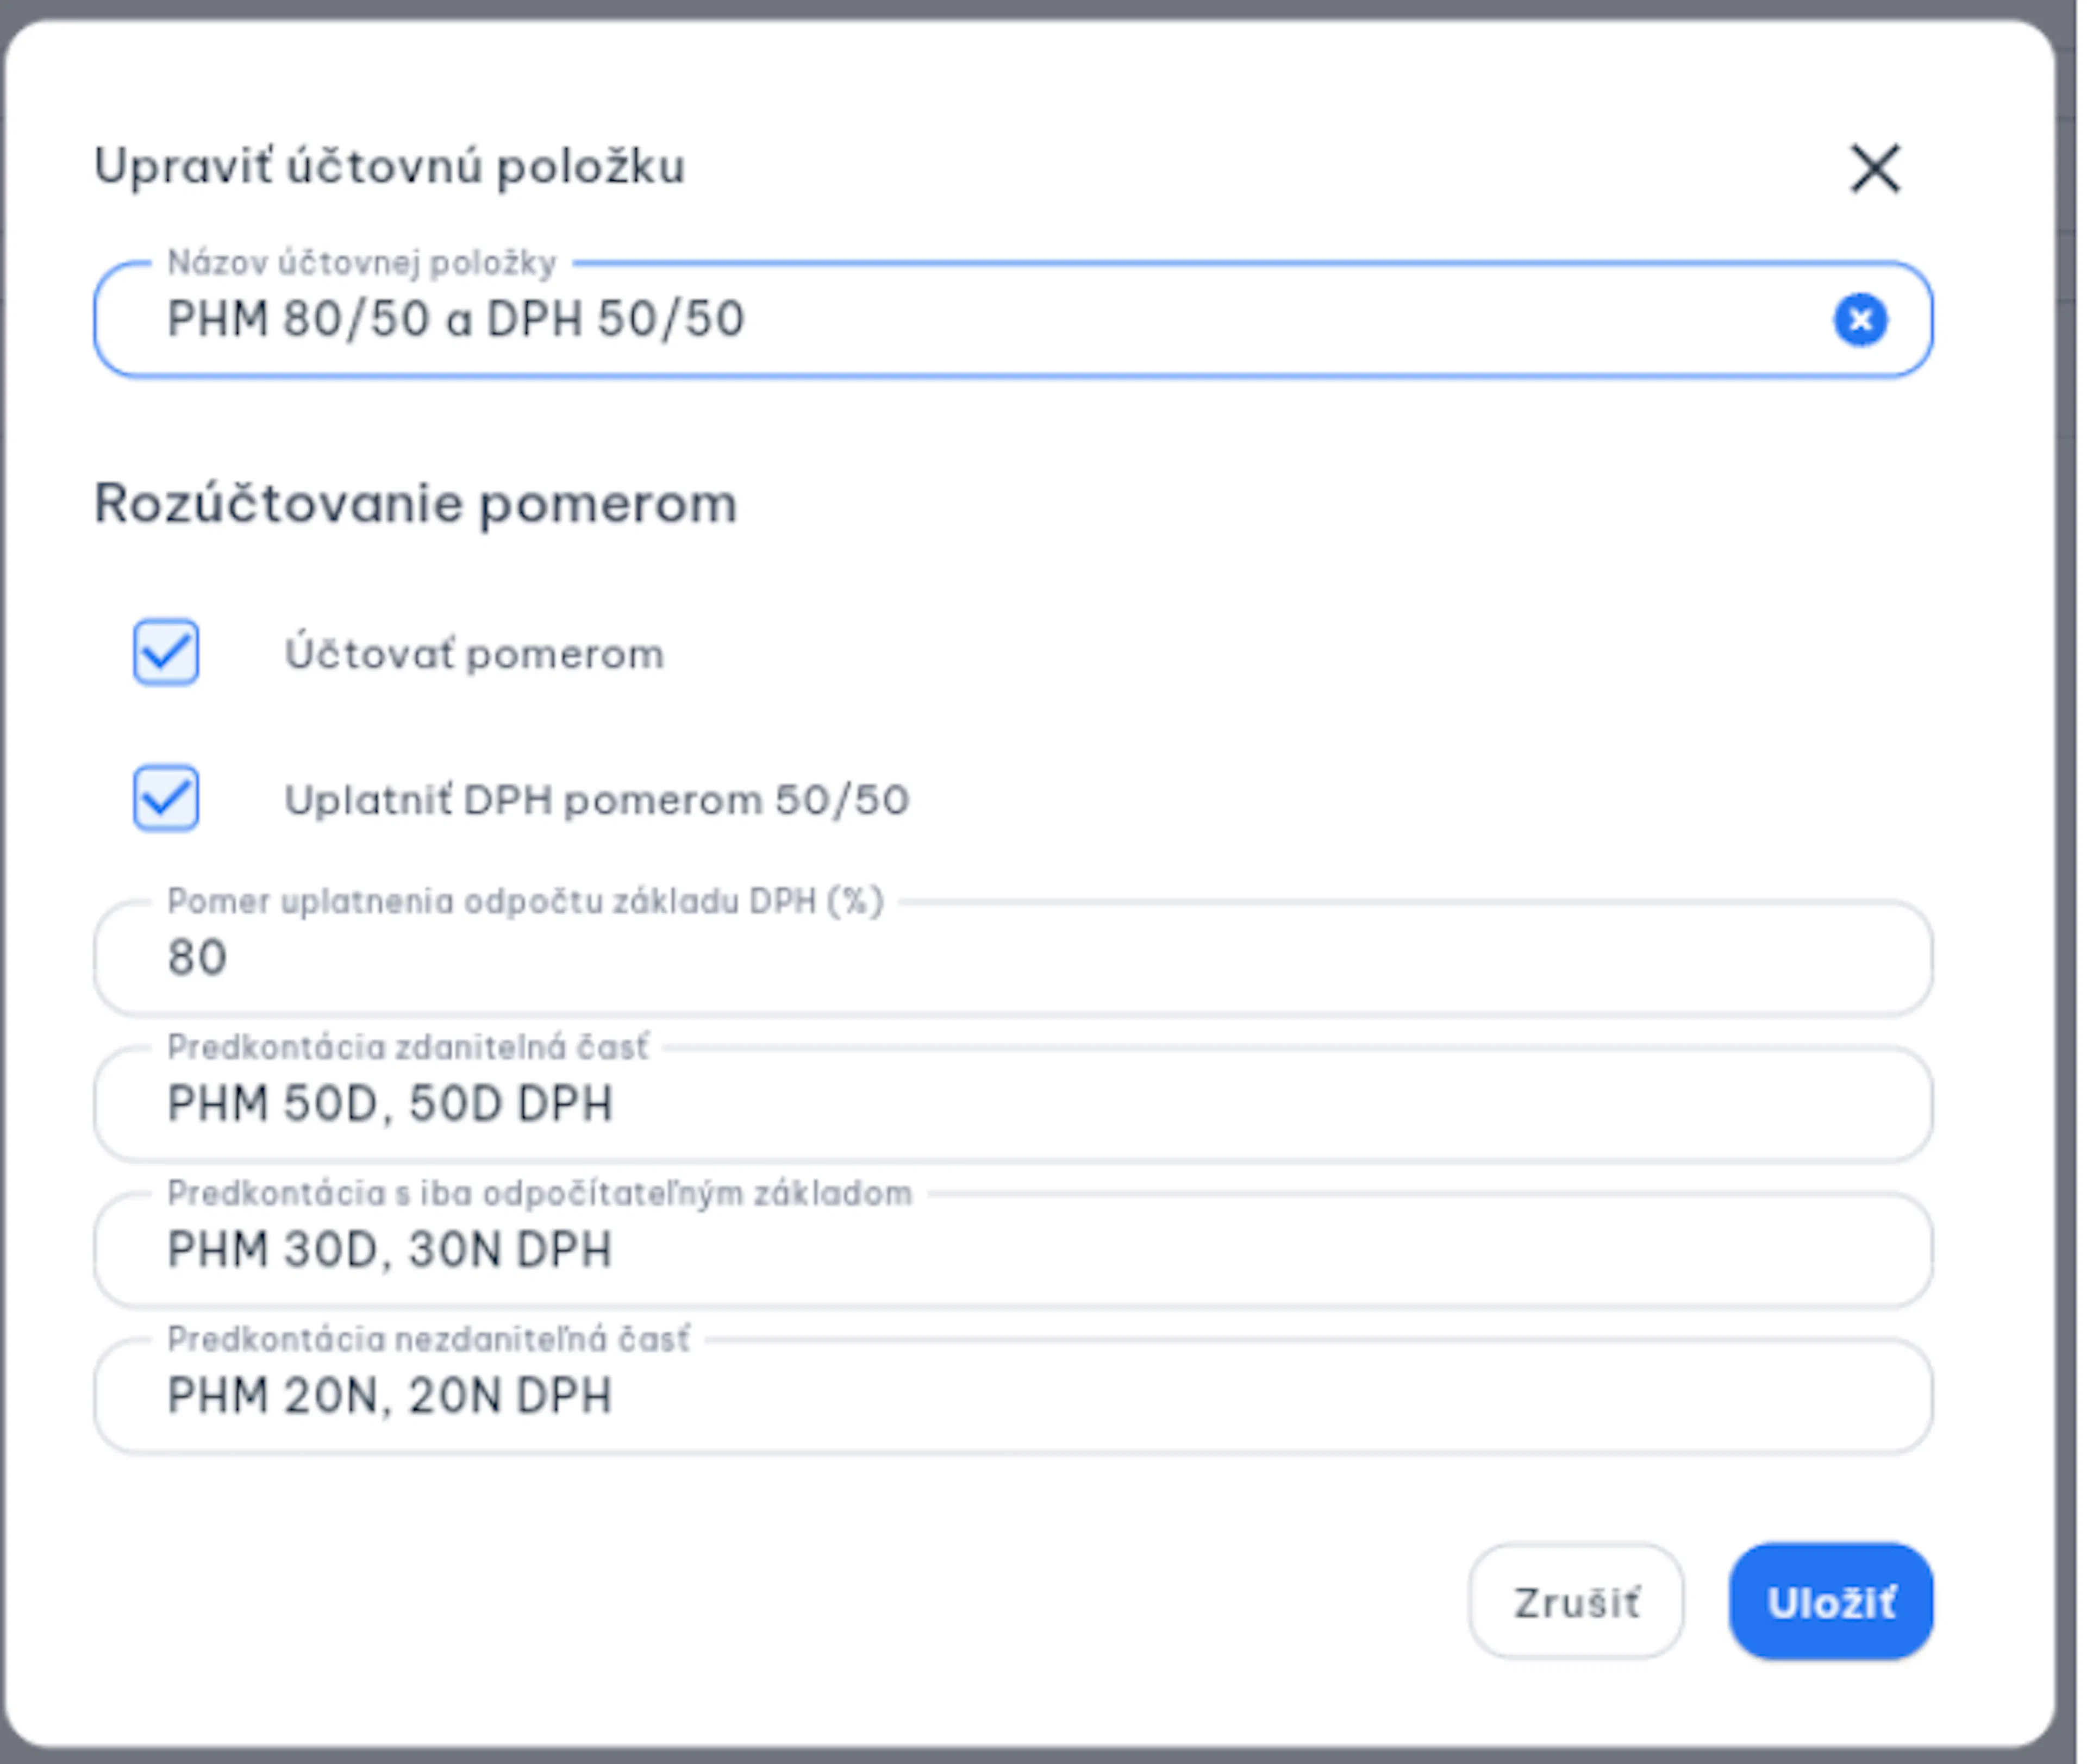Screen dimensions: 2087x1764
Task: Open Predkontácia nezdaniteľná časť field
Action: (1013, 1396)
